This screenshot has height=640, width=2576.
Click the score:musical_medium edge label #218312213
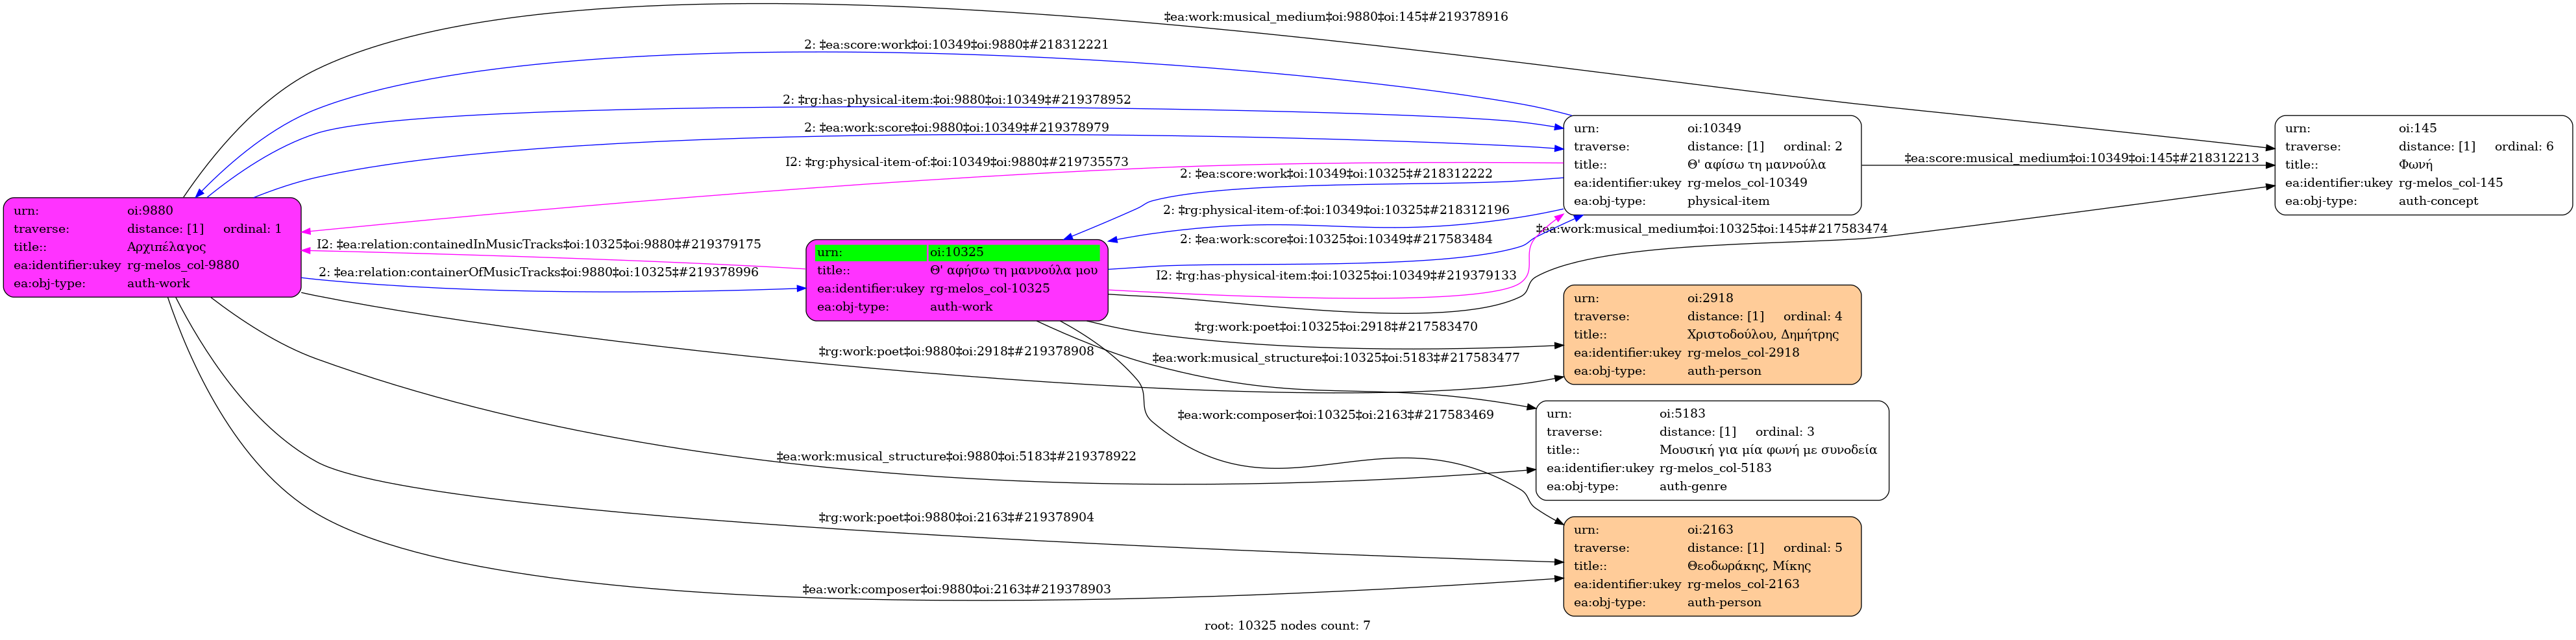(2081, 158)
